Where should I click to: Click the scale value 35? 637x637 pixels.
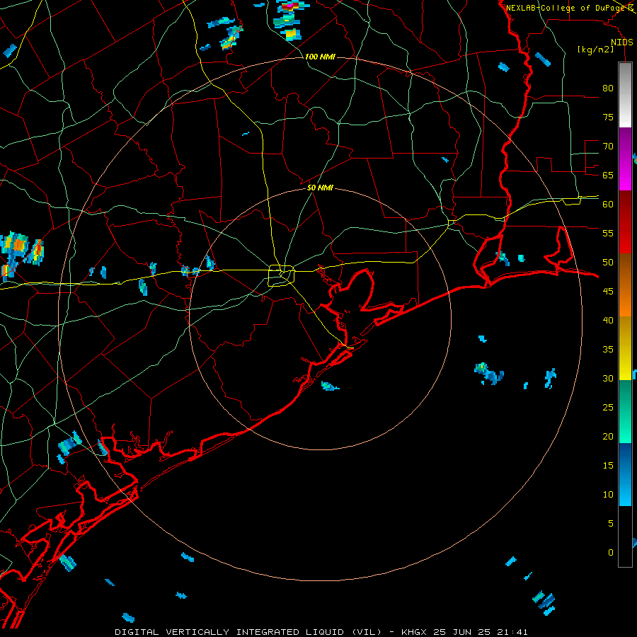coord(608,350)
